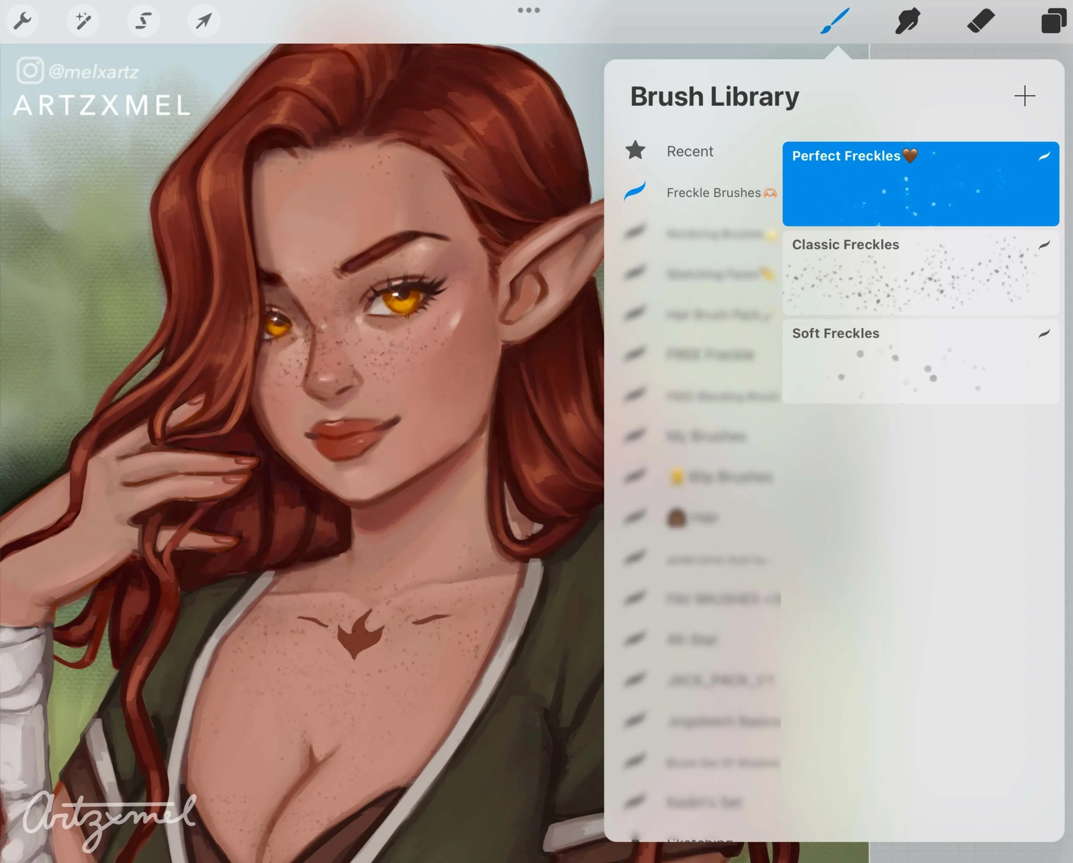Image resolution: width=1073 pixels, height=863 pixels.
Task: Activate the Transform arrow tool
Action: pos(203,21)
